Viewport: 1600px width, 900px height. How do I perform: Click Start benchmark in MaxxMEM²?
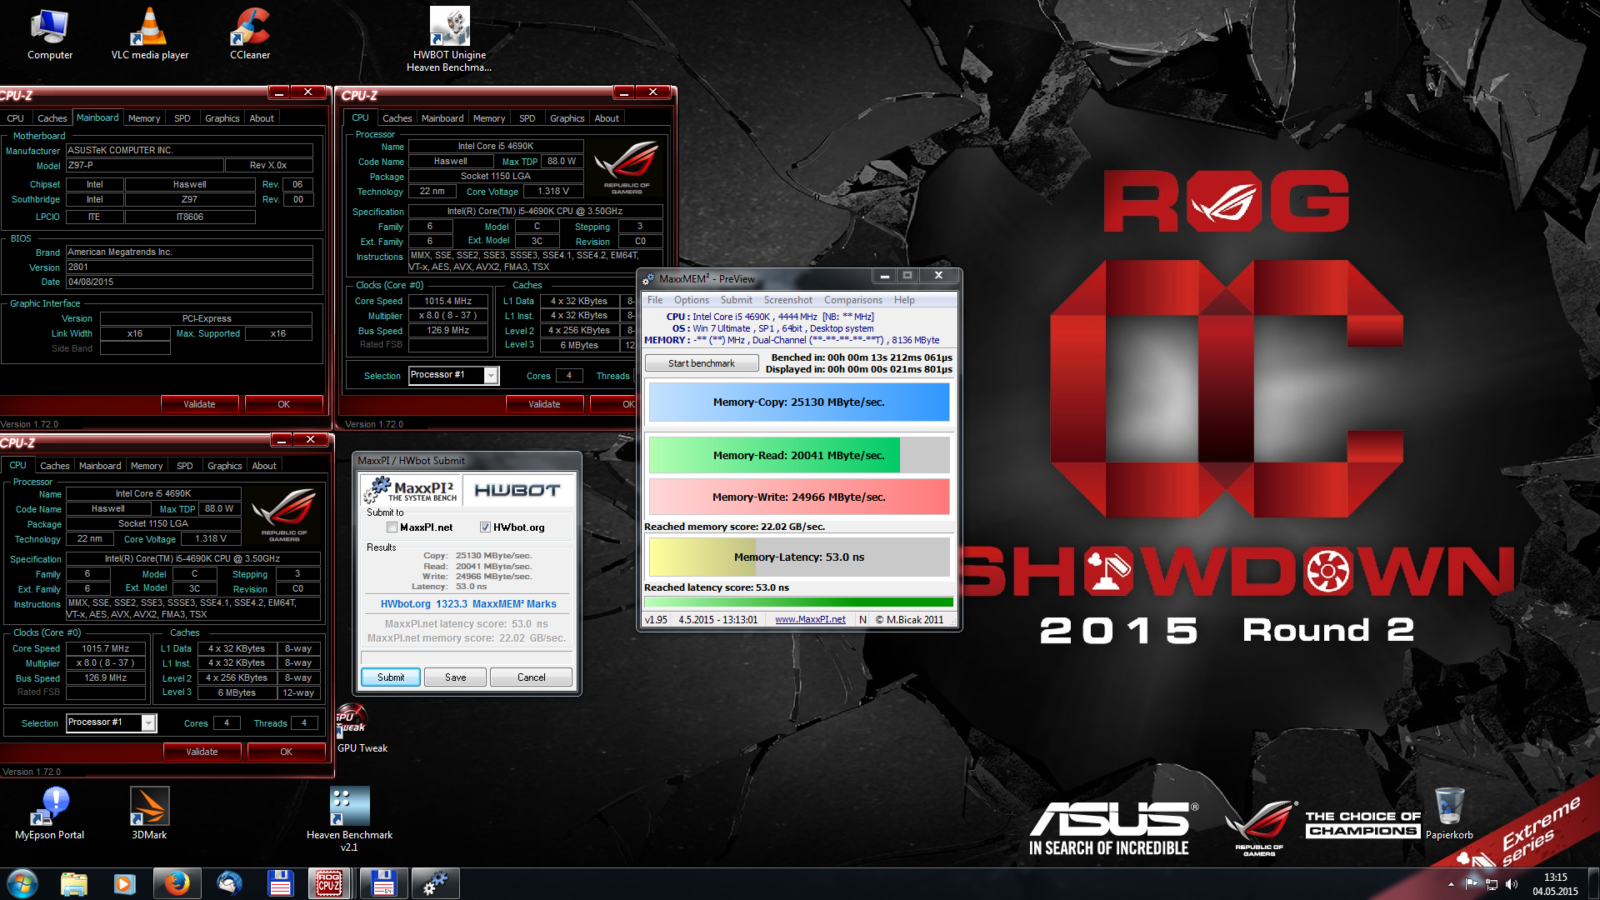tap(702, 363)
